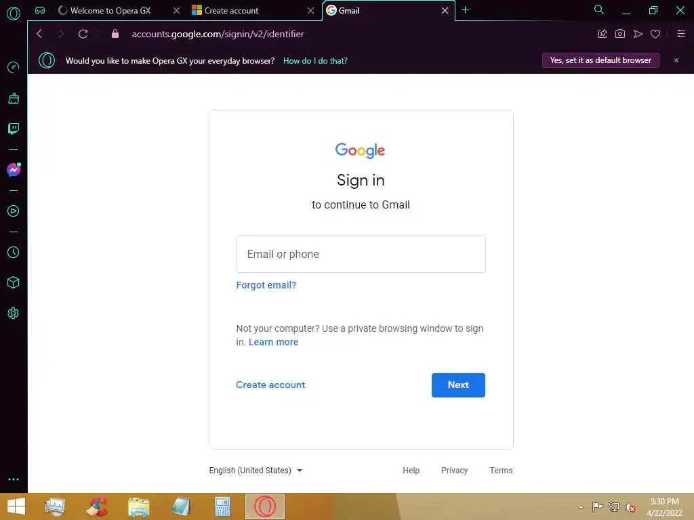
Task: Click the Opera GX taskbar icon
Action: tap(265, 506)
